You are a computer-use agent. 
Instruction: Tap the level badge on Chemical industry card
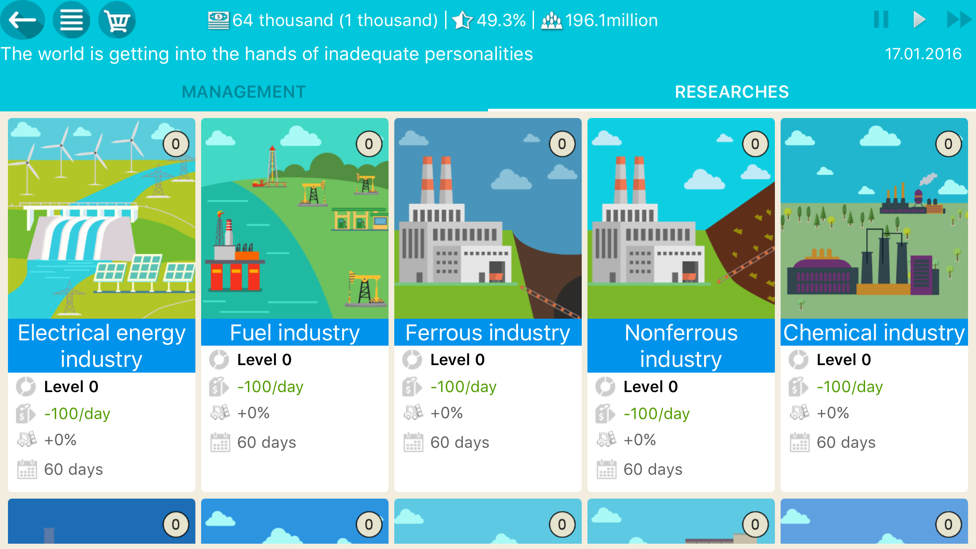[x=948, y=144]
